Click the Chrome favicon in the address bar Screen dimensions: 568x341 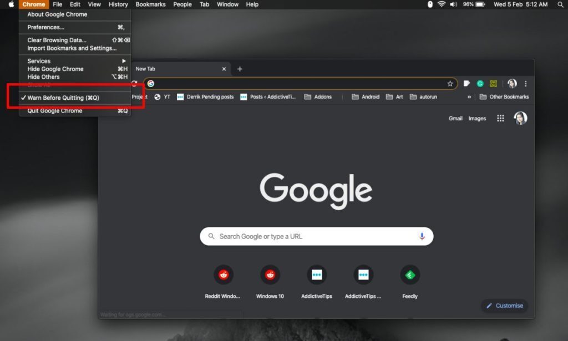tap(150, 84)
